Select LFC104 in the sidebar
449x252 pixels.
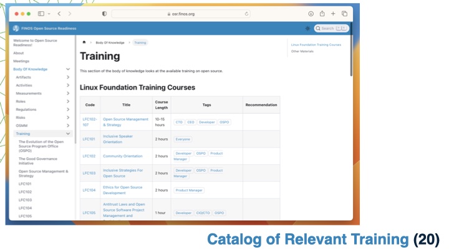[25, 208]
